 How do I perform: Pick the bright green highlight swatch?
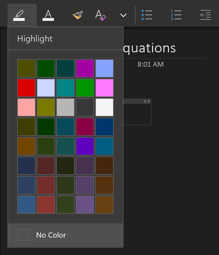(85, 88)
